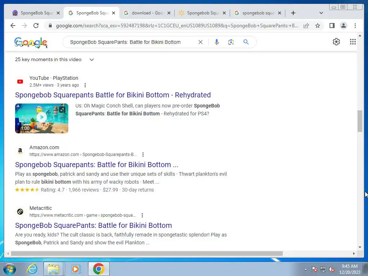Open Windows Media Player from the taskbar
Screen dimensions: 368x276
tap(75, 269)
